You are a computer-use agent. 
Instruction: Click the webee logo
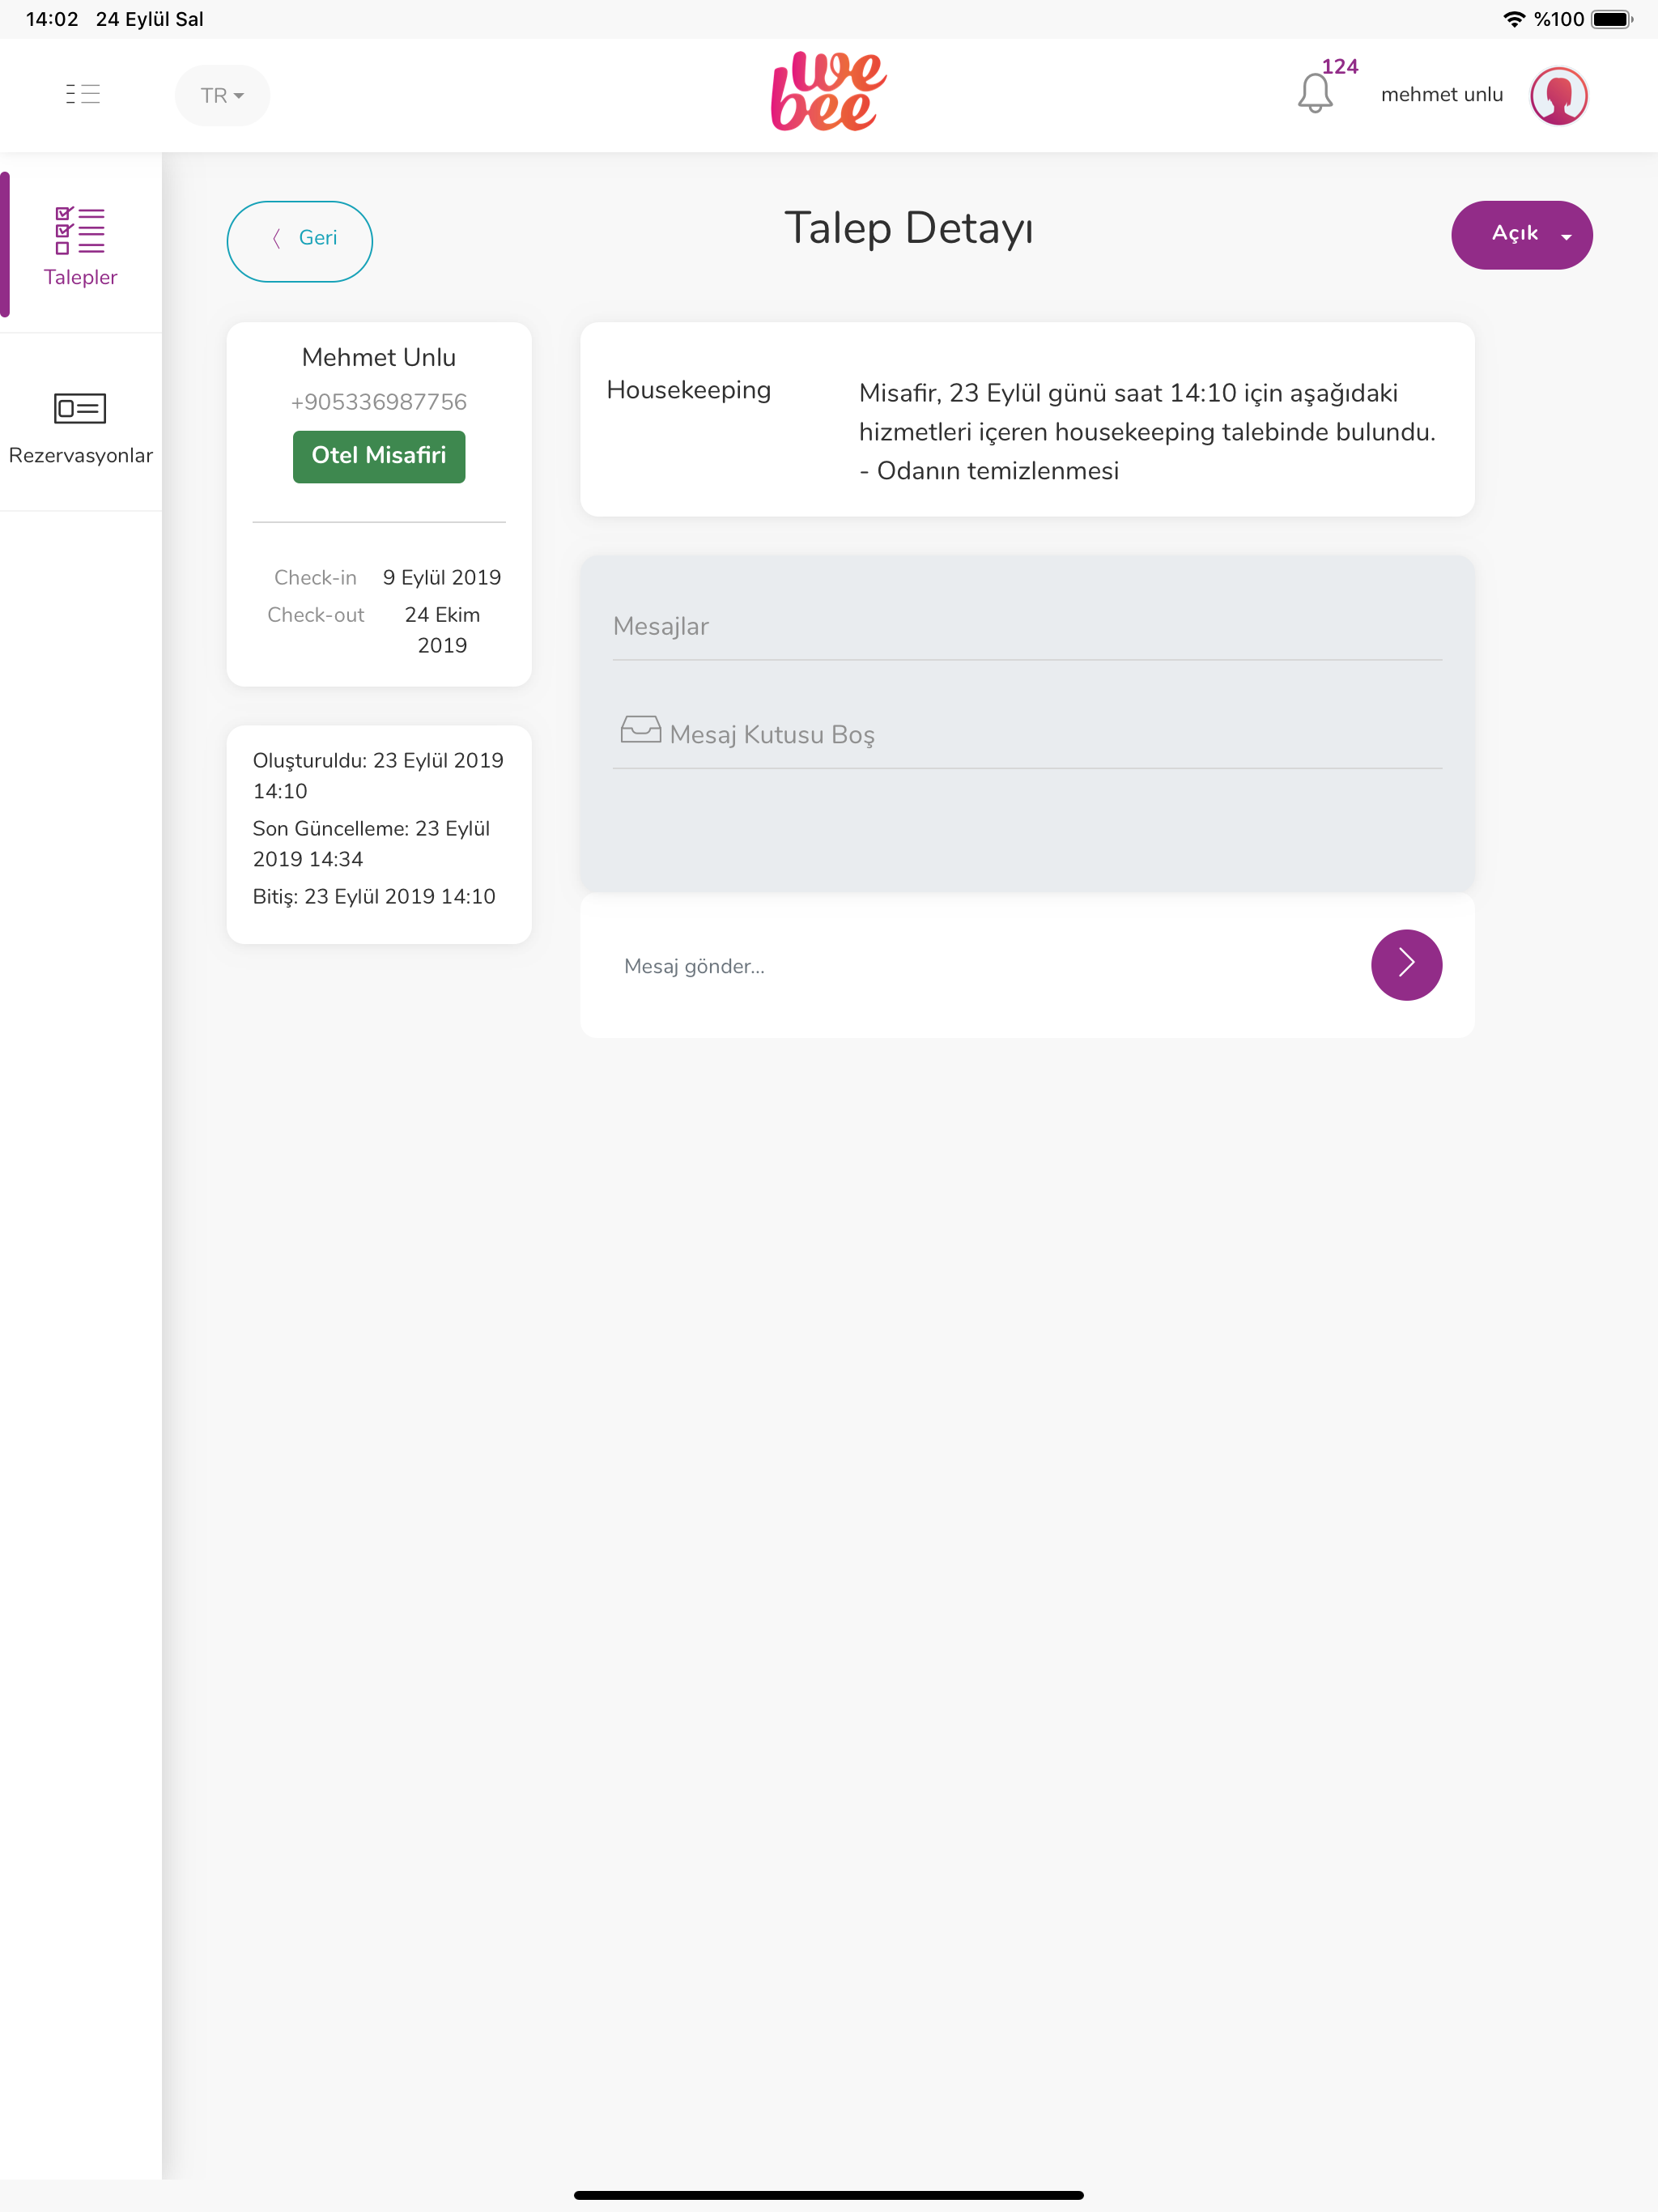pos(828,91)
